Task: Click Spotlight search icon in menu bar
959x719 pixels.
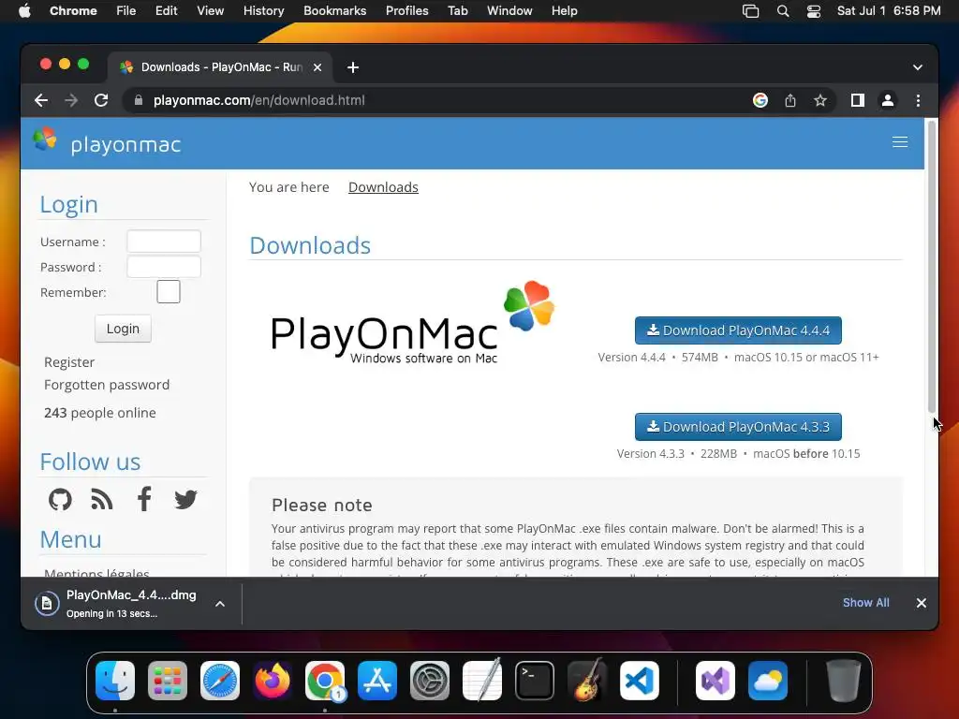Action: 783,11
